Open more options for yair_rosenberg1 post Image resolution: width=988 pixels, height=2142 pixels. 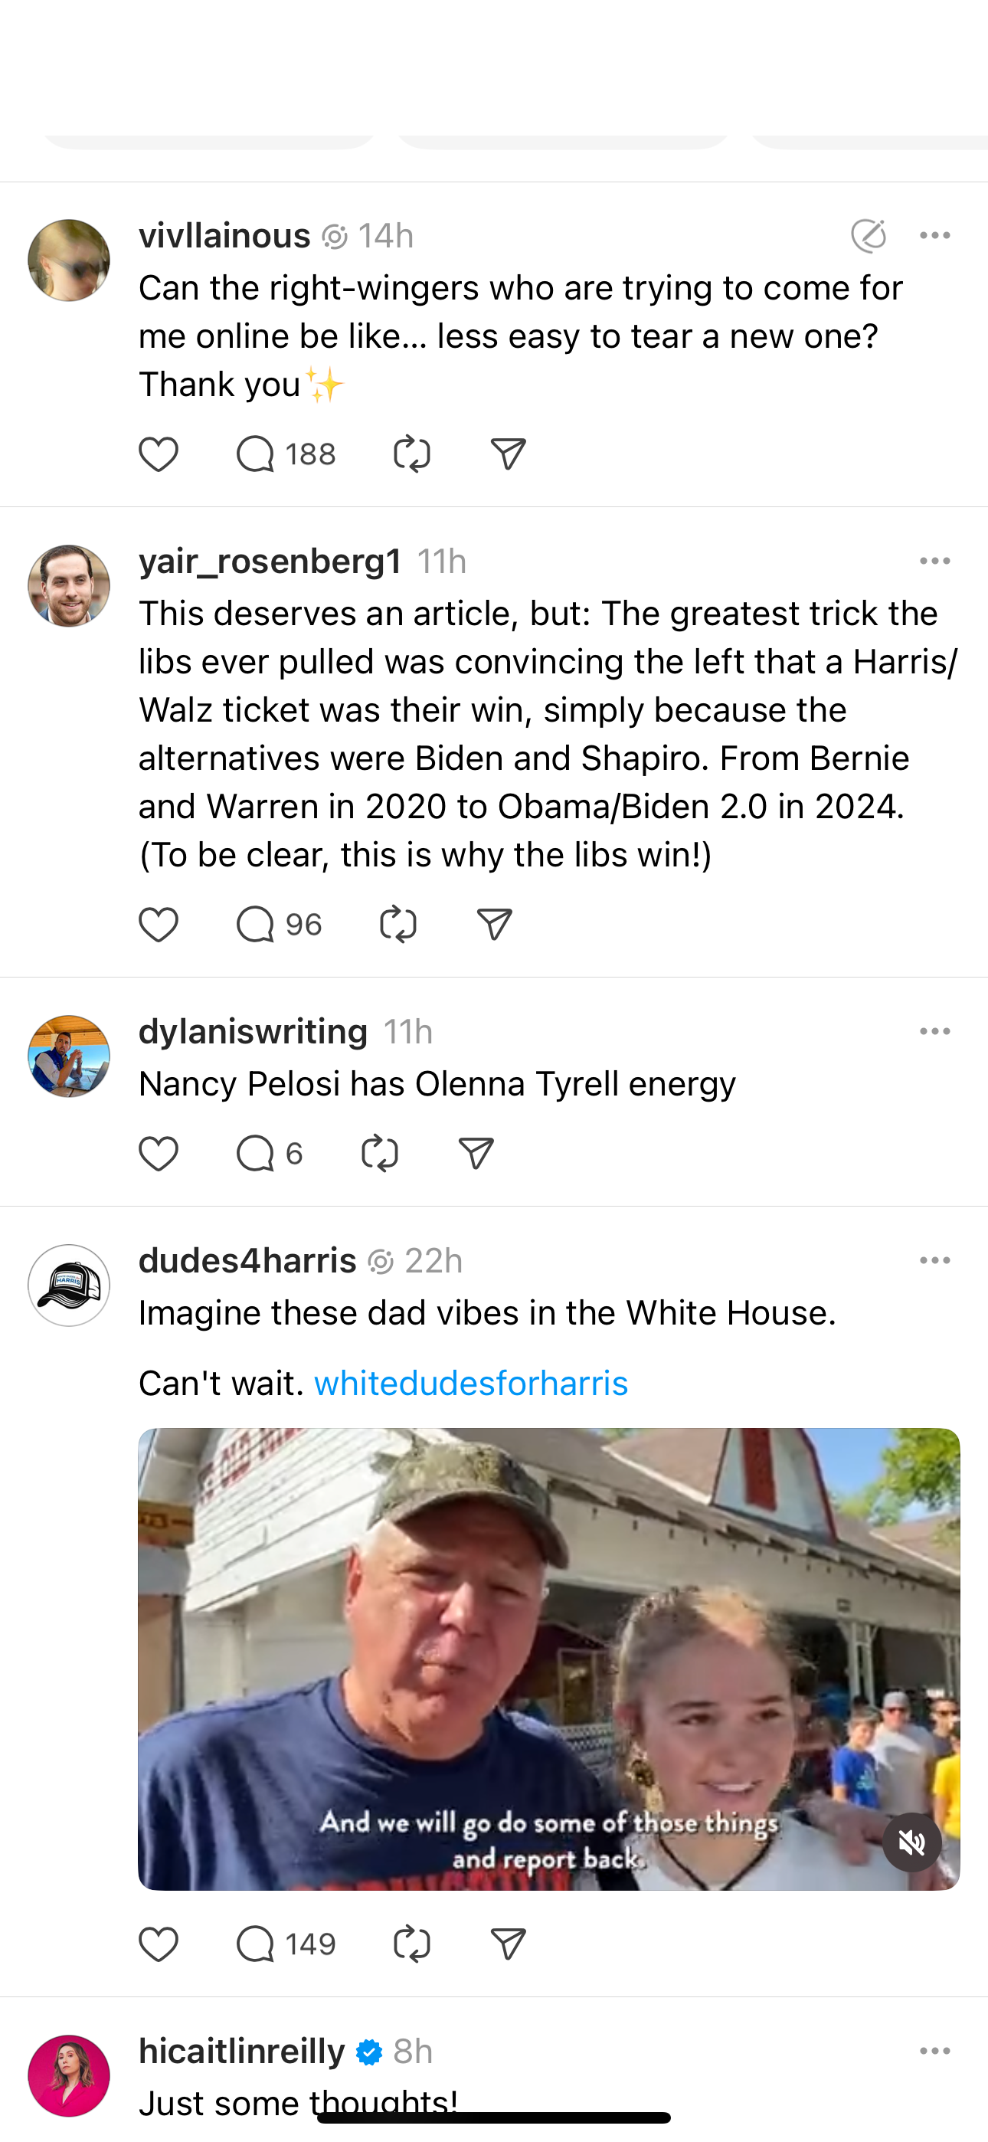[935, 562]
